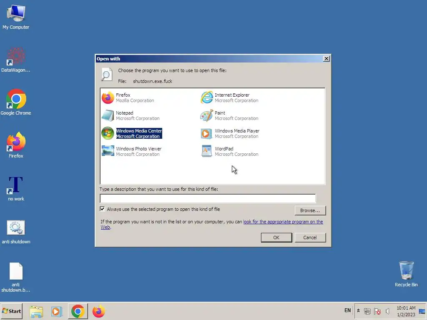This screenshot has width=427, height=320.
Task: Follow the look for appropriate program link
Action: [x=283, y=222]
